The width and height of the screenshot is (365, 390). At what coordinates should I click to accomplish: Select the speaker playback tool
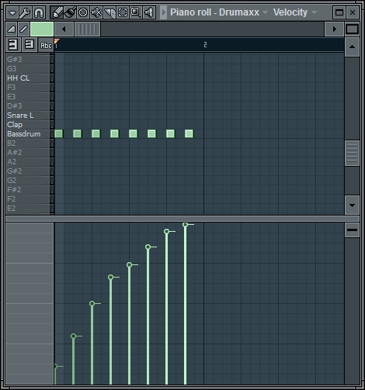149,12
